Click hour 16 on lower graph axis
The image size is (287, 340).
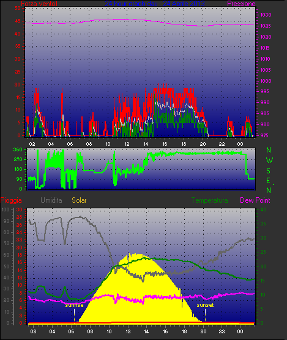[165, 331]
